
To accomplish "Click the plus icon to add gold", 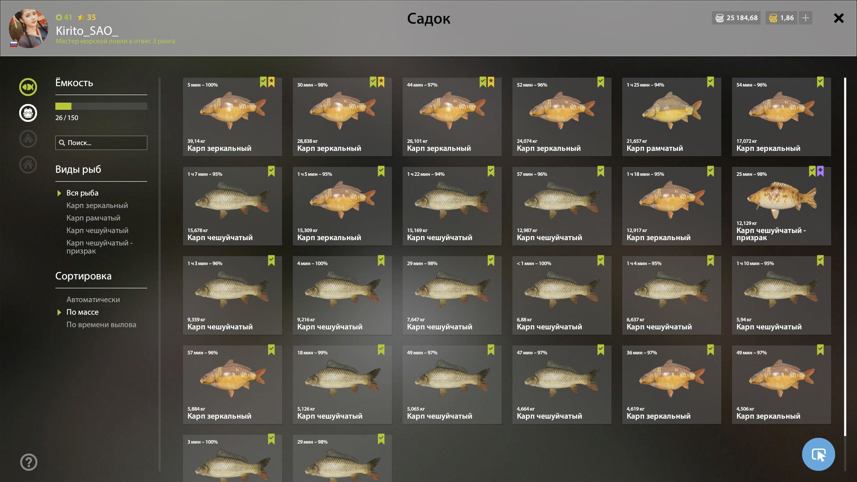I will click(806, 18).
